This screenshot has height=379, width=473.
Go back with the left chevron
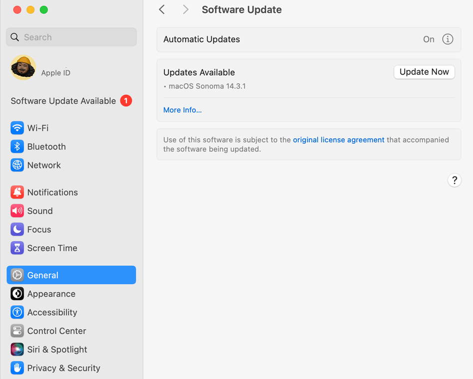(162, 9)
